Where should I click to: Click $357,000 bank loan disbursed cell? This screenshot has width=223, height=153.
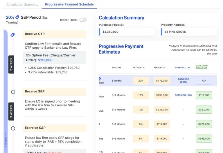[x=204, y=110]
